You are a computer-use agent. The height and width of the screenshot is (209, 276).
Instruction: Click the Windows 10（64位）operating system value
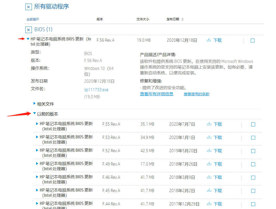tap(99, 71)
